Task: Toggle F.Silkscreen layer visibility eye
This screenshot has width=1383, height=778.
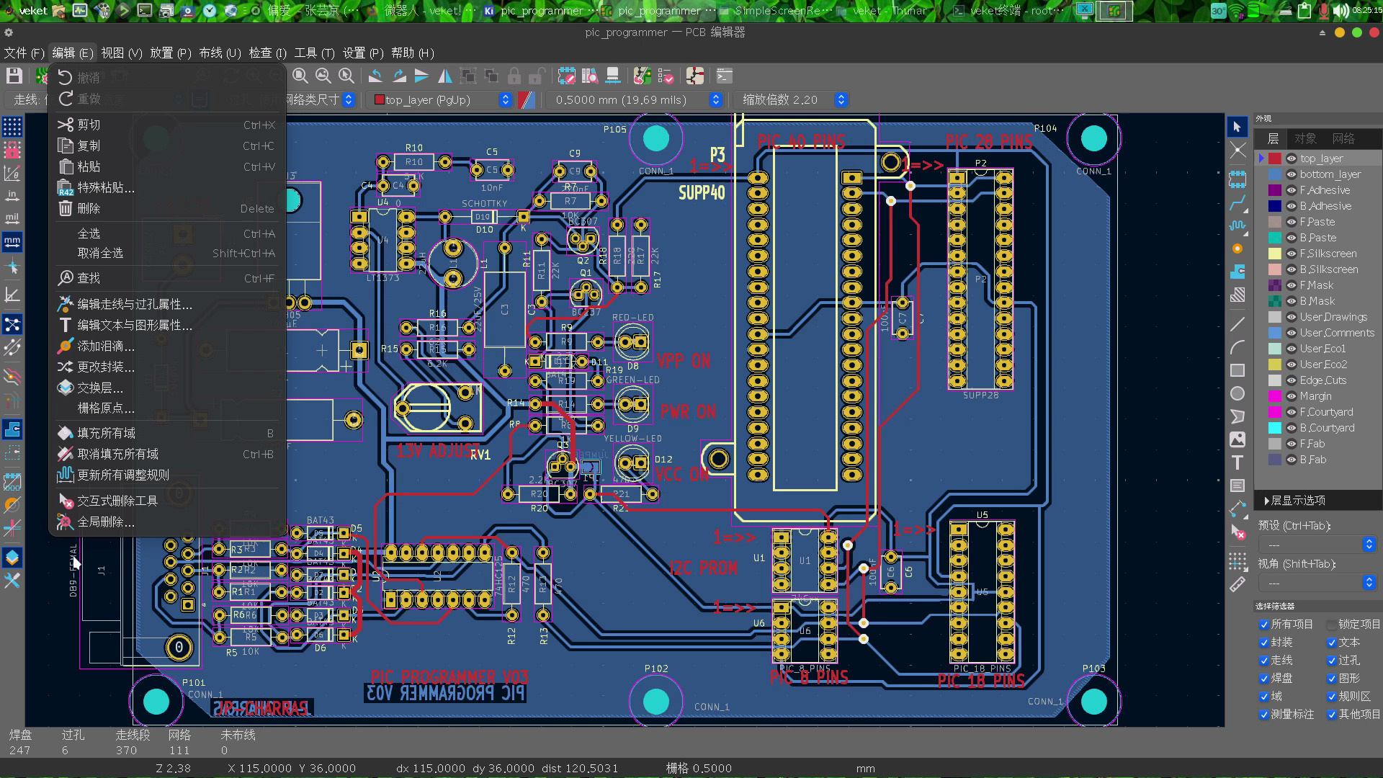Action: (x=1292, y=254)
